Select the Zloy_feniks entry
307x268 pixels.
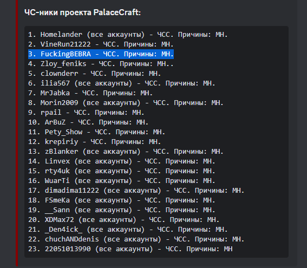(101, 64)
